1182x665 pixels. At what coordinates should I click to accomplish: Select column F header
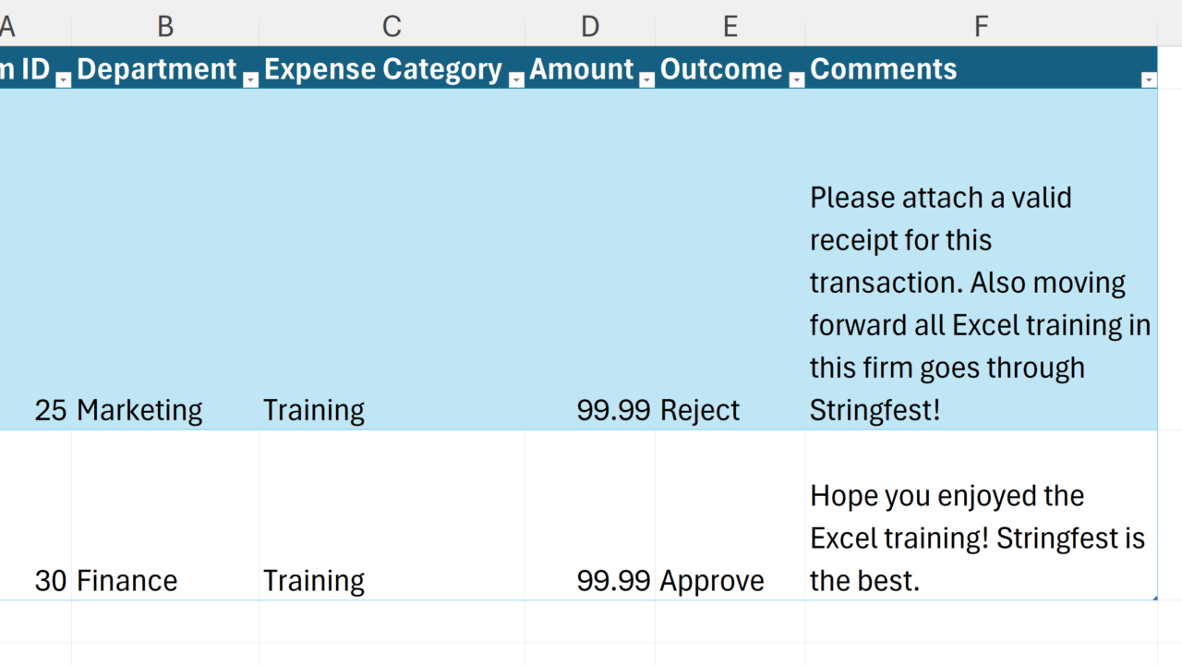coord(981,27)
